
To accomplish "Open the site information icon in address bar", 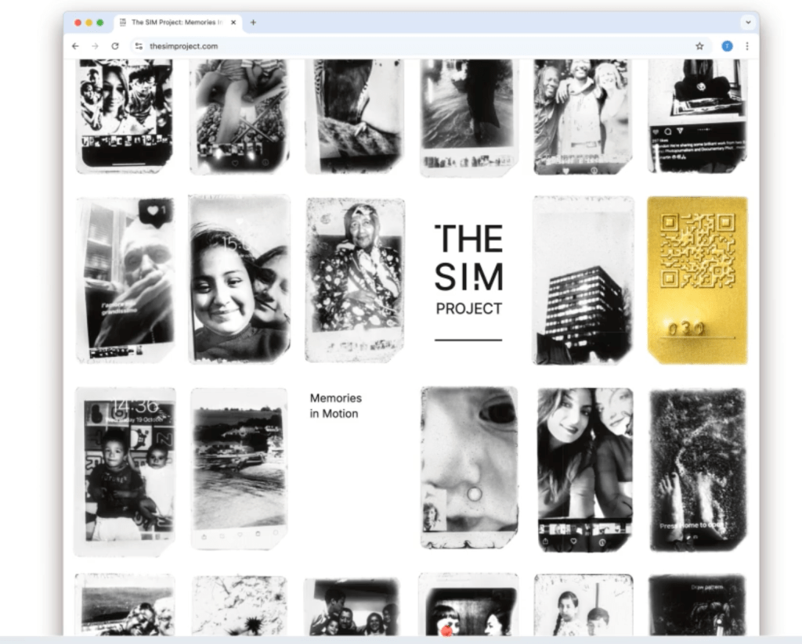I will [x=139, y=46].
